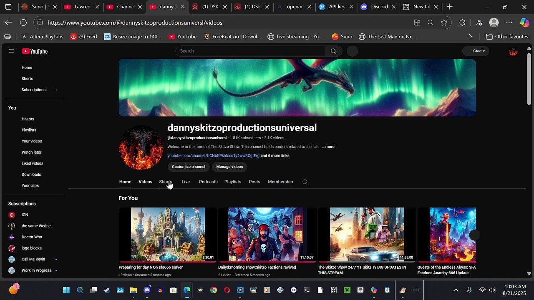This screenshot has width=534, height=300.
Task: Open the youtube.com/channel link
Action: point(213,155)
